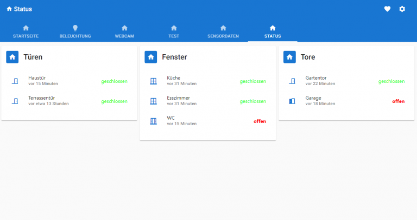Screen dimensions: 417x220
Task: Click the Küche window icon
Action: coord(153,81)
